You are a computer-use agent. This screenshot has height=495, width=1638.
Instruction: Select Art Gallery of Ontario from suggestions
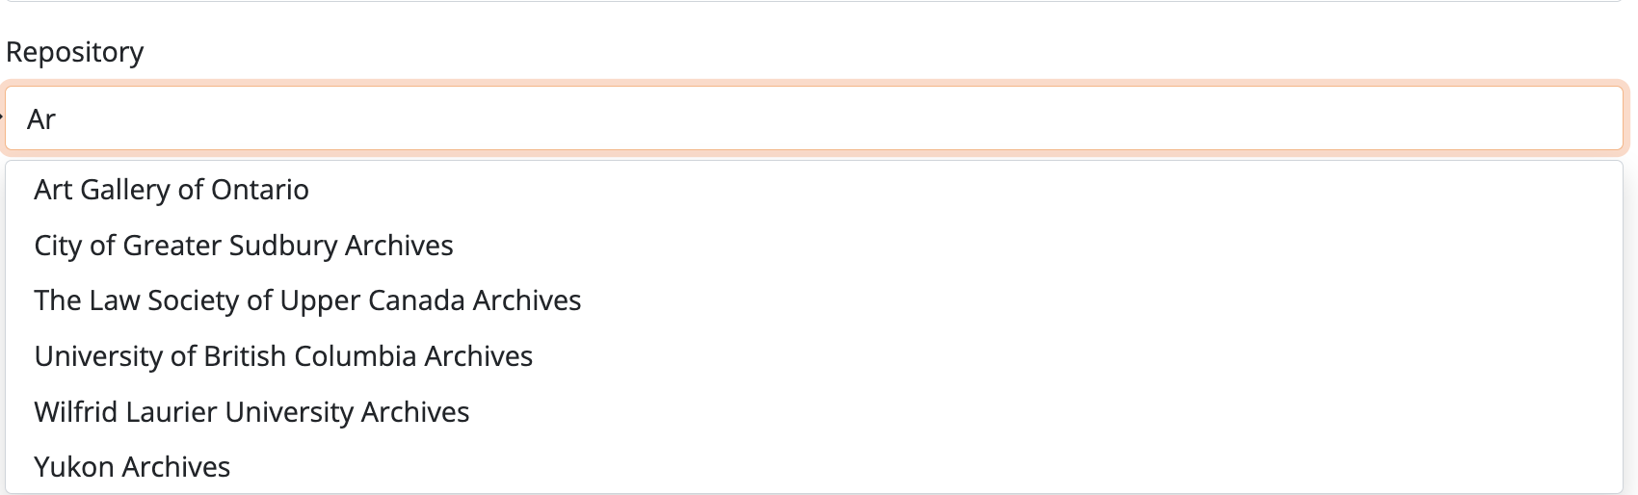[x=172, y=190]
